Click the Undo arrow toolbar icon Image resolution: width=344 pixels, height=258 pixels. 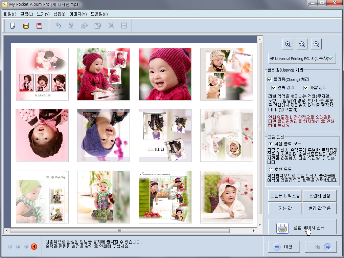(58, 26)
